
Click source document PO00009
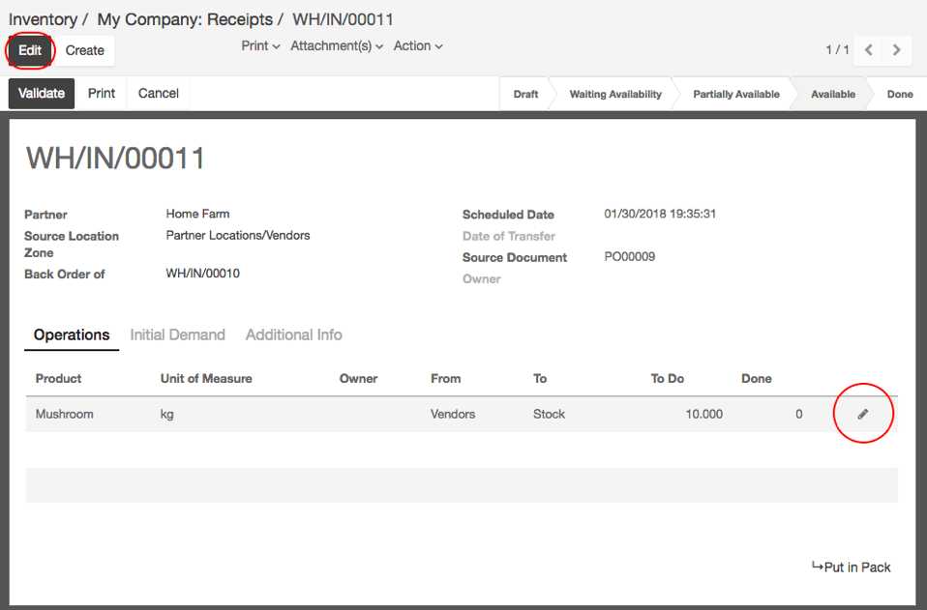click(630, 257)
